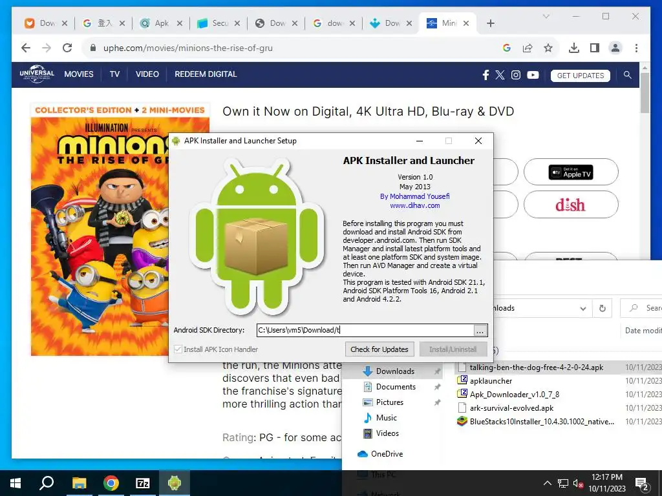
Task: Open Chrome downloads icon
Action: [574, 48]
